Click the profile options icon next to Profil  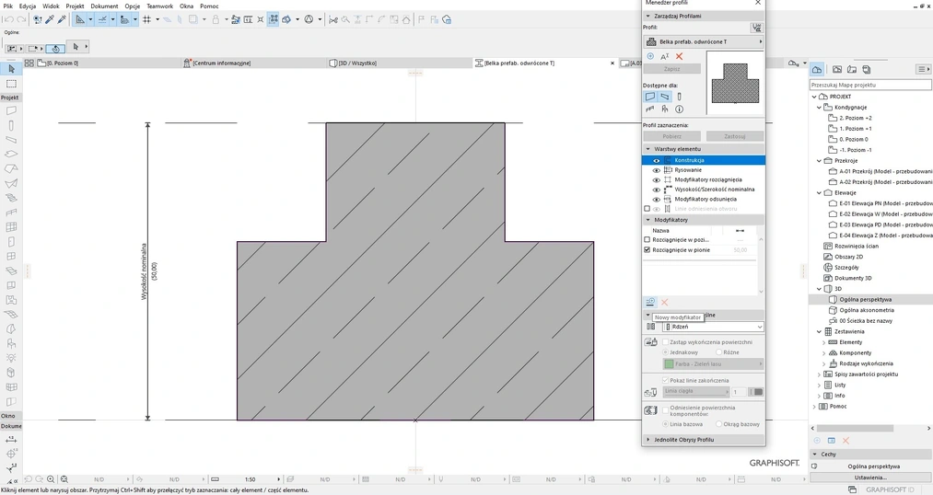(x=756, y=28)
